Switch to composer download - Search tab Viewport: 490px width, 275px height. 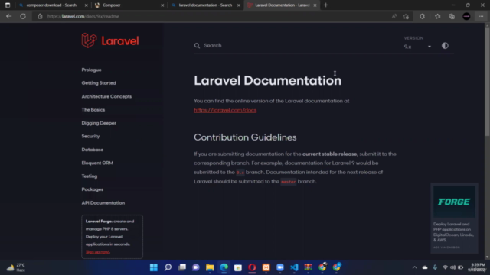pyautogui.click(x=51, y=5)
